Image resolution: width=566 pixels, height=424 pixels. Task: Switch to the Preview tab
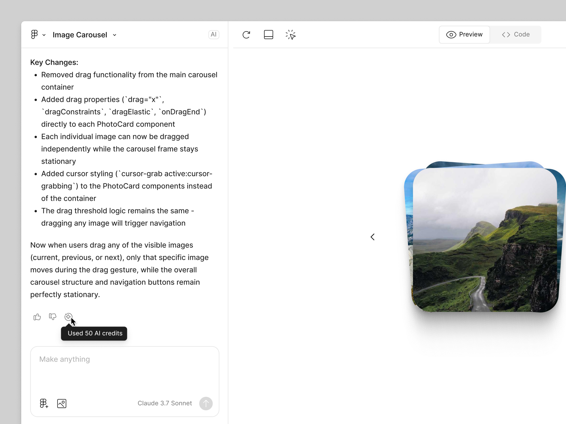464,34
